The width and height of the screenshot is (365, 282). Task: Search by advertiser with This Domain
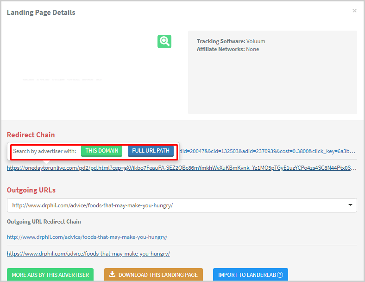pos(101,151)
